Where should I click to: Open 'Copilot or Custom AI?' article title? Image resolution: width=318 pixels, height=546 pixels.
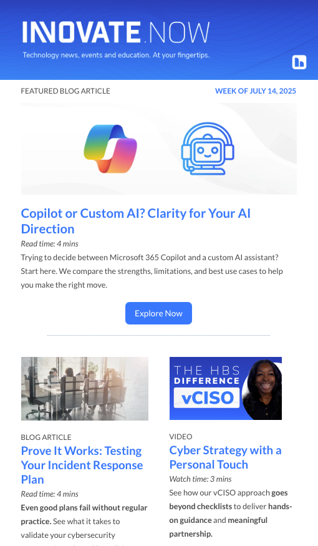coord(136,221)
